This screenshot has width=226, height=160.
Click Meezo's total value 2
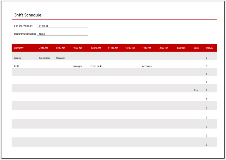[206, 58]
